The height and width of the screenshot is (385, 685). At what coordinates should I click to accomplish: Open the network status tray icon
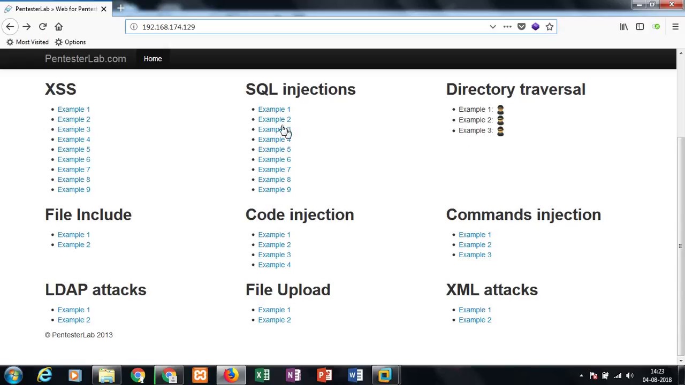pos(618,376)
